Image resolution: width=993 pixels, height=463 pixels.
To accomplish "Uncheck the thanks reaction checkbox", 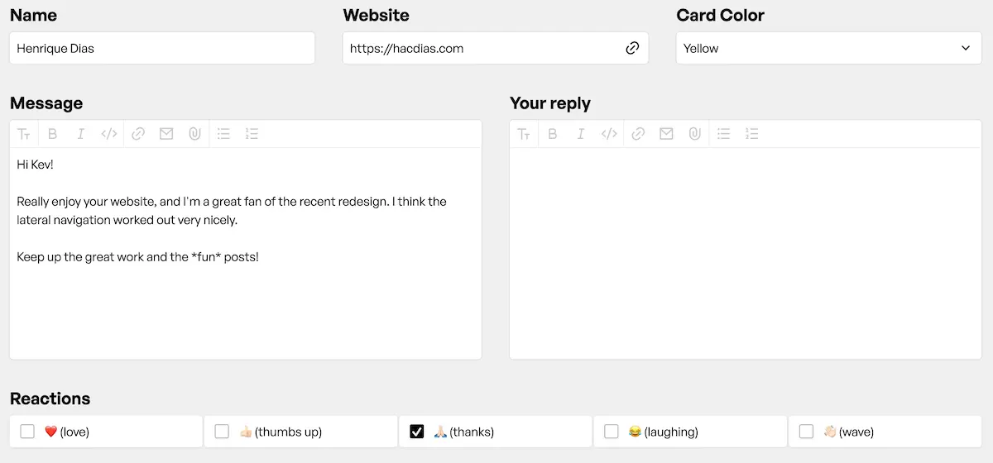I will click(417, 432).
